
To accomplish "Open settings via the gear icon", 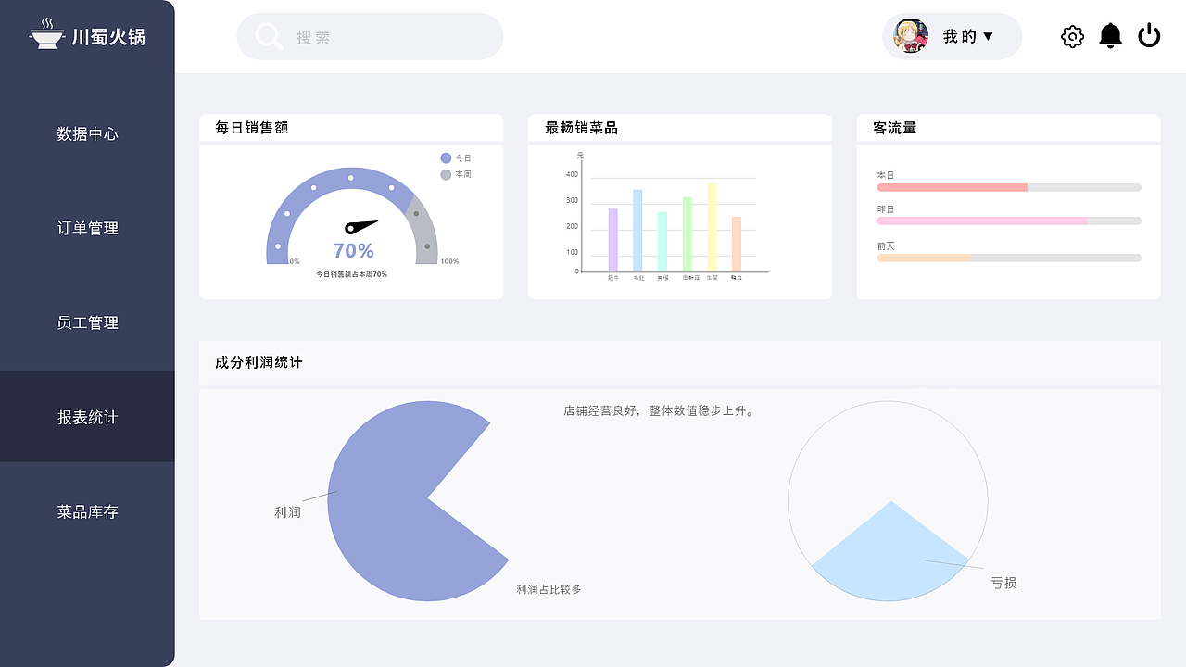I will coord(1072,37).
